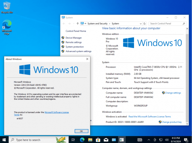Select the WORKGROUP value text
This screenshot has height=143, width=192.
coord(141,106)
